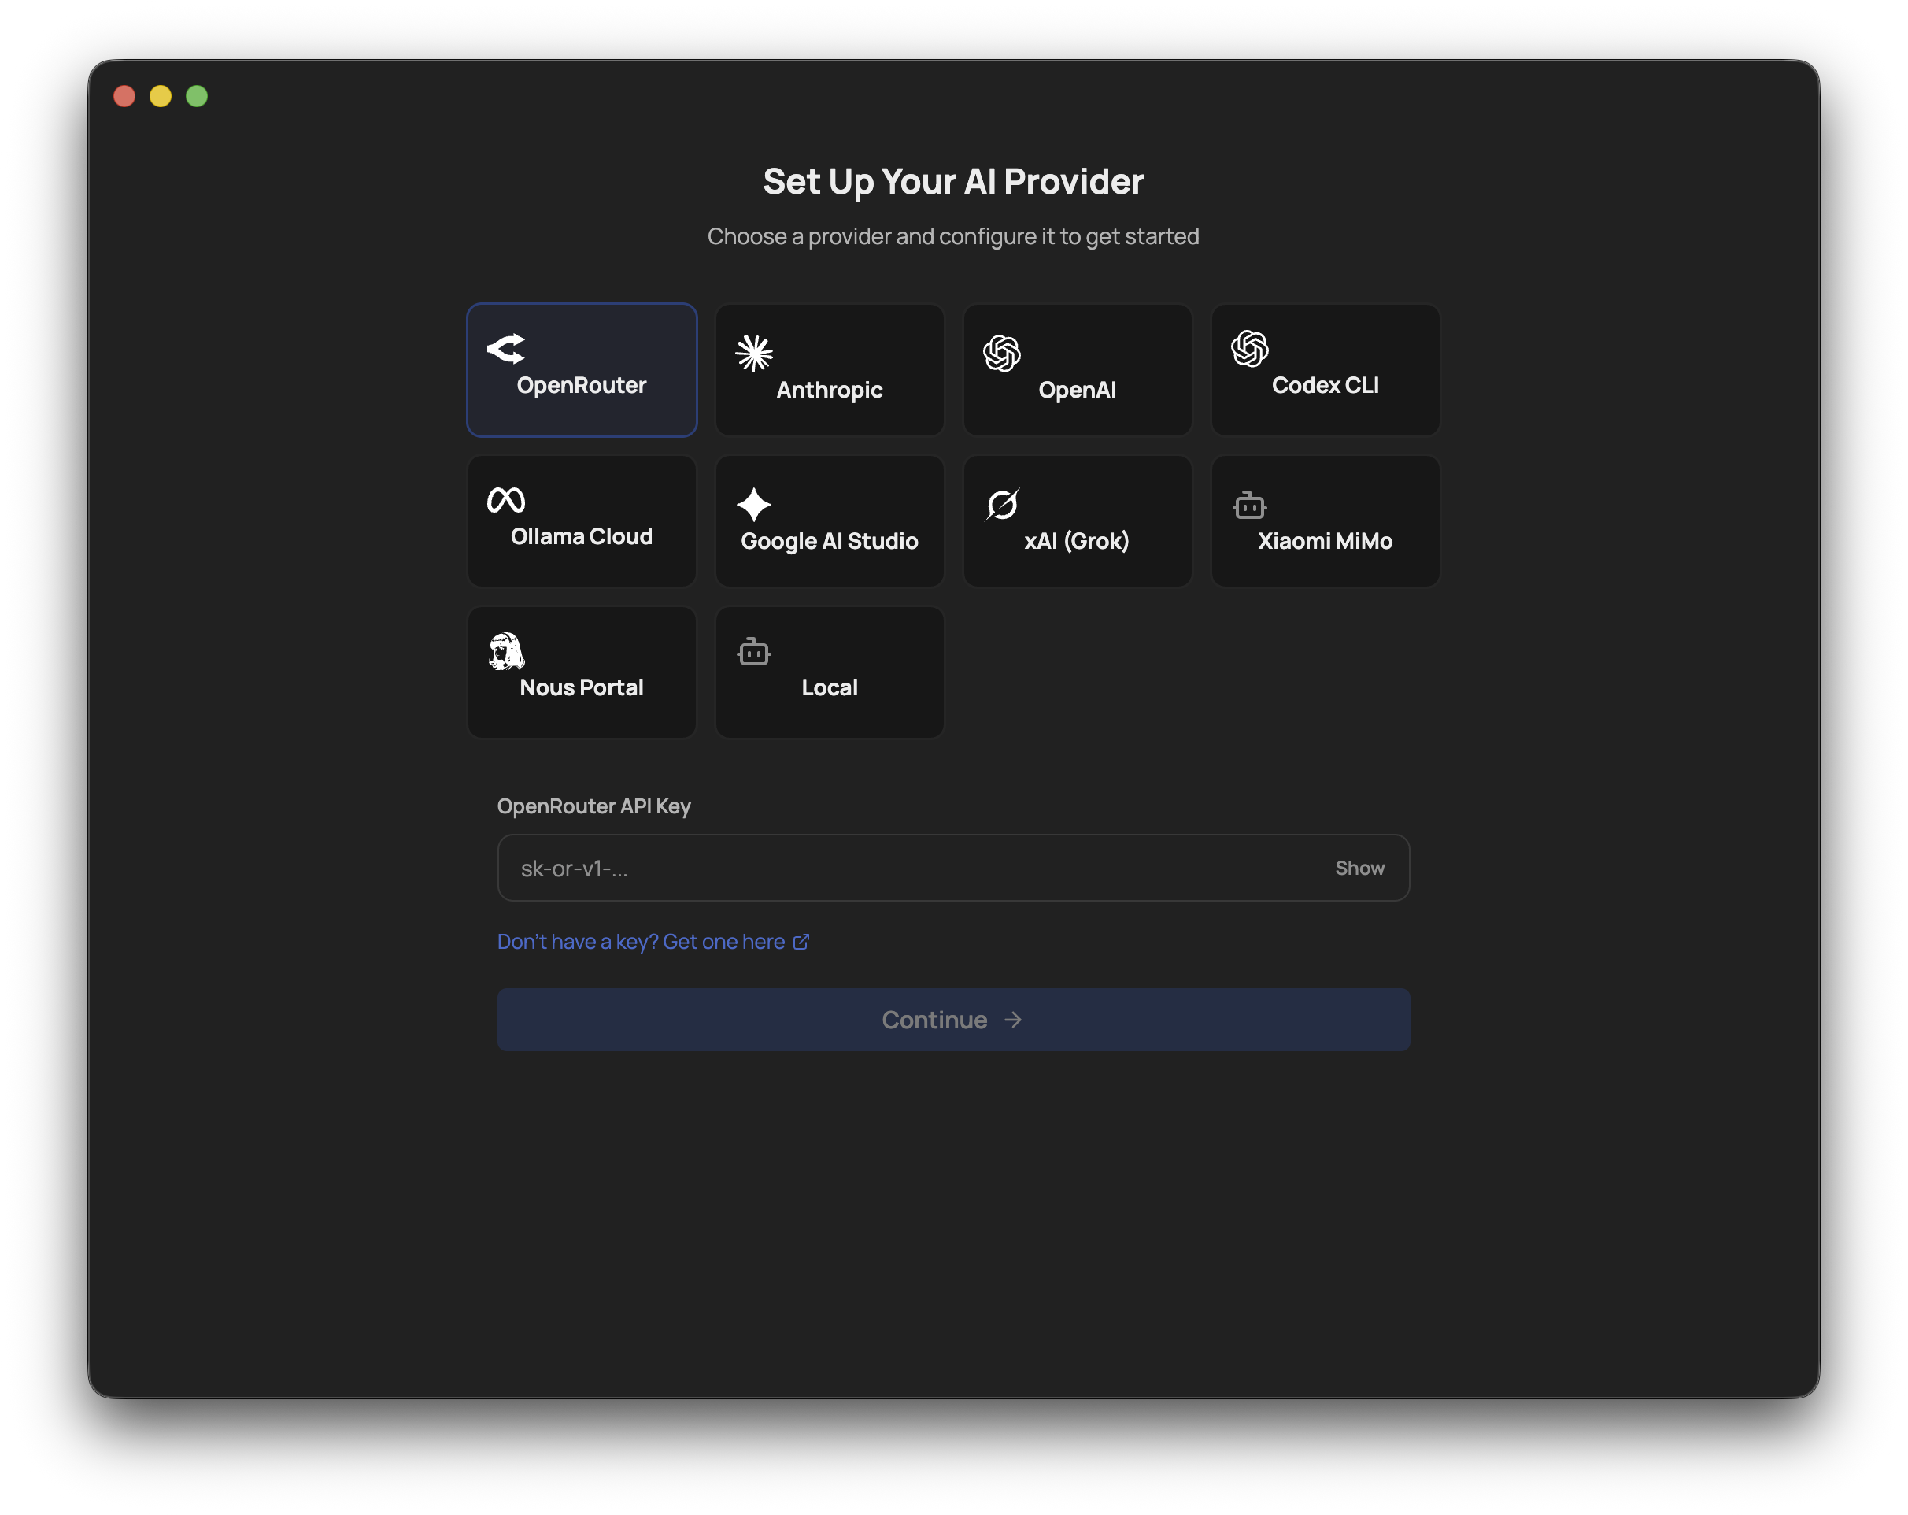Close the window with red button

click(125, 95)
